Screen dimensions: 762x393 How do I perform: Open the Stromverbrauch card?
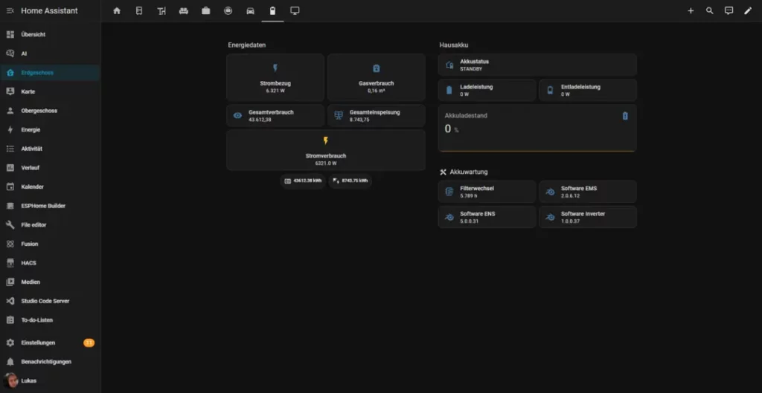(326, 150)
